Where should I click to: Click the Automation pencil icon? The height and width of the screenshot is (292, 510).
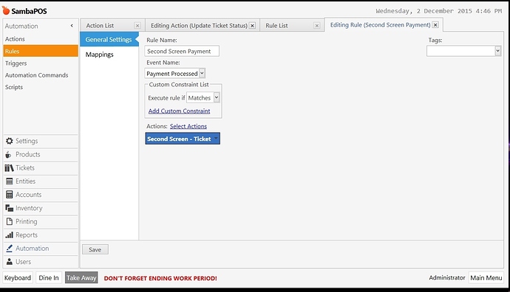click(x=10, y=248)
